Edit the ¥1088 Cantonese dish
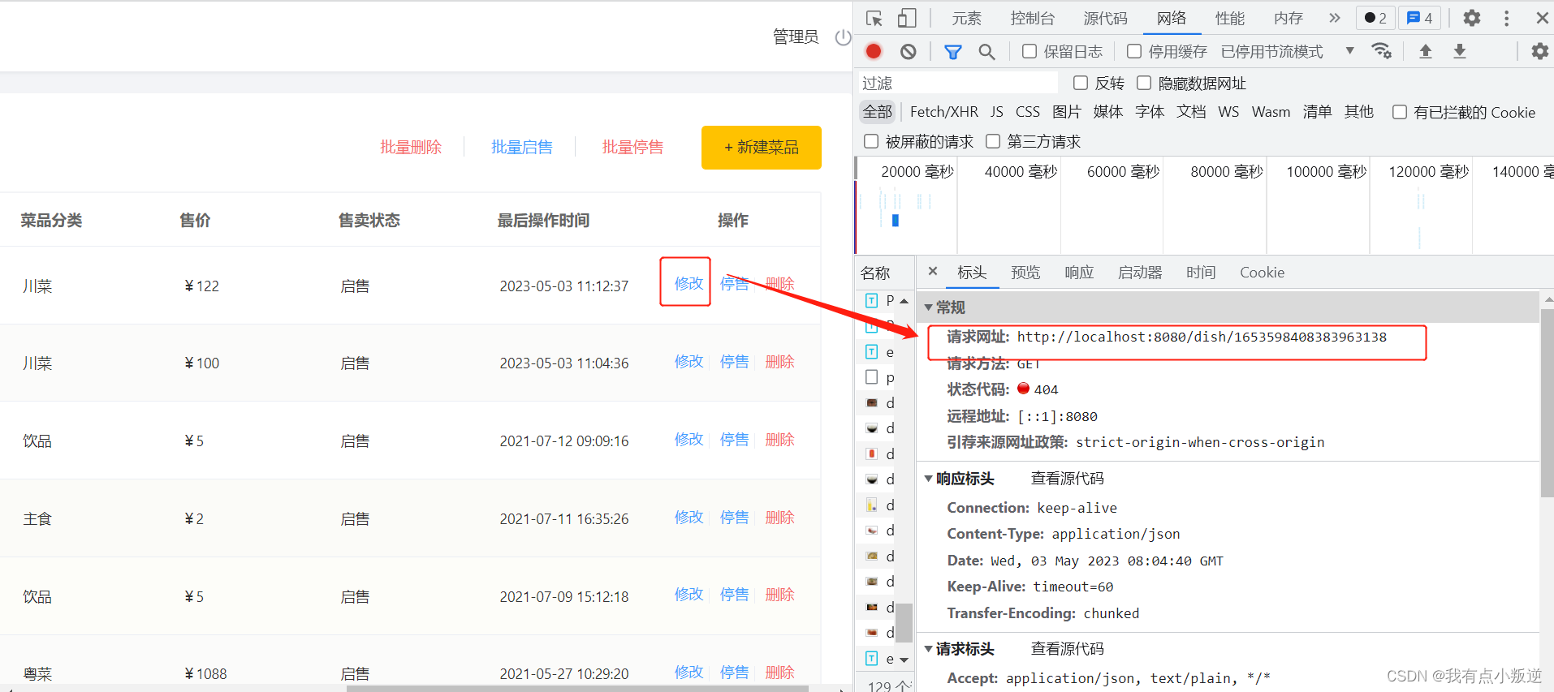The image size is (1554, 692). (x=689, y=672)
